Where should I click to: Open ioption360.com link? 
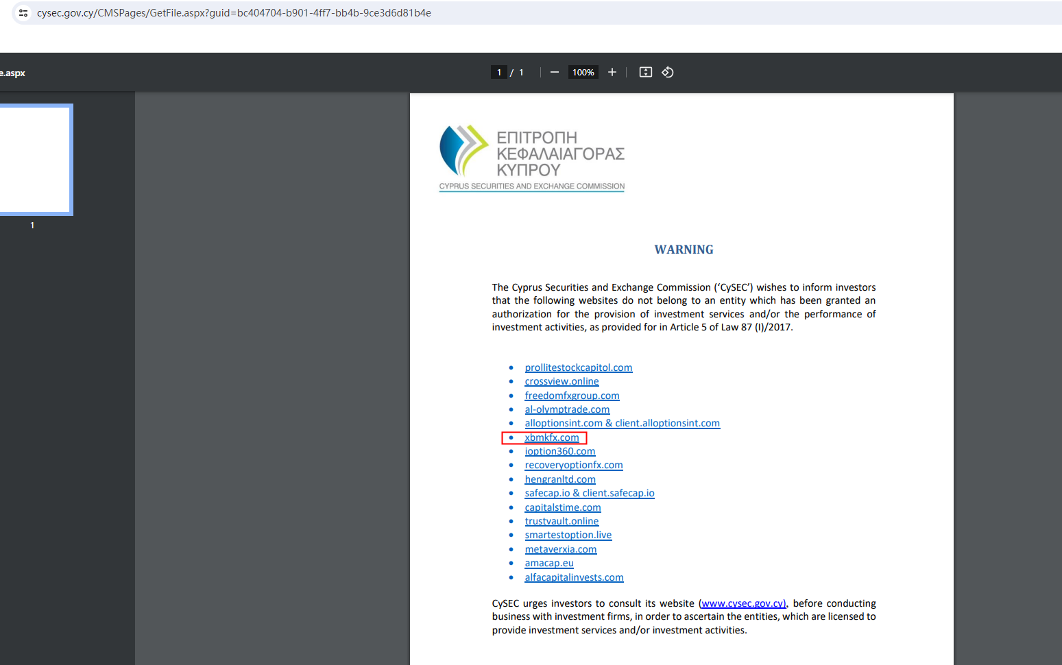point(560,451)
